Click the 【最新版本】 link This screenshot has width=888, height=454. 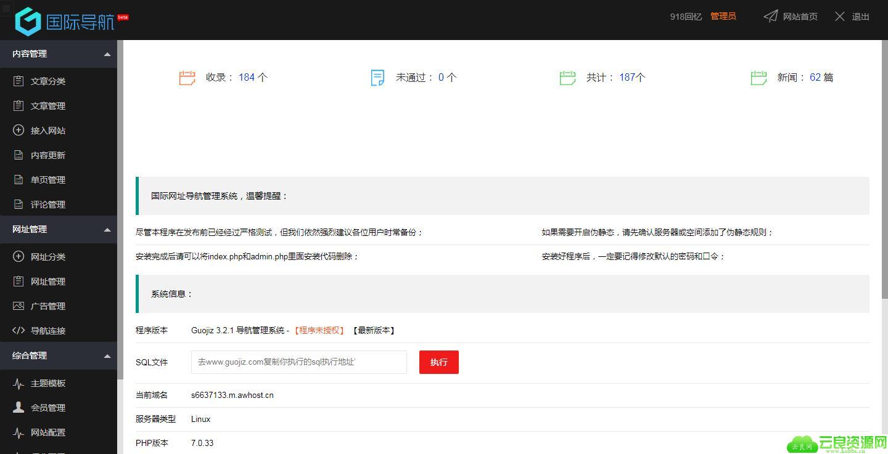(374, 330)
